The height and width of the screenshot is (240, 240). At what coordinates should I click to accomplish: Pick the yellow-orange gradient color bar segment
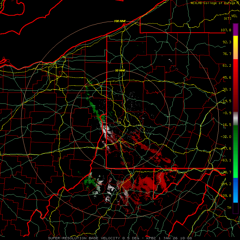tap(235, 47)
